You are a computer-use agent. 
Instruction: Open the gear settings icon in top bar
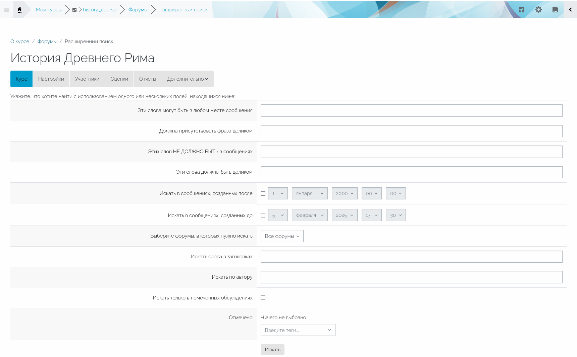pos(538,10)
